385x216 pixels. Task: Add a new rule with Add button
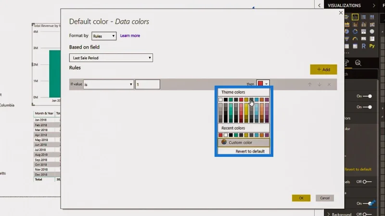click(323, 69)
